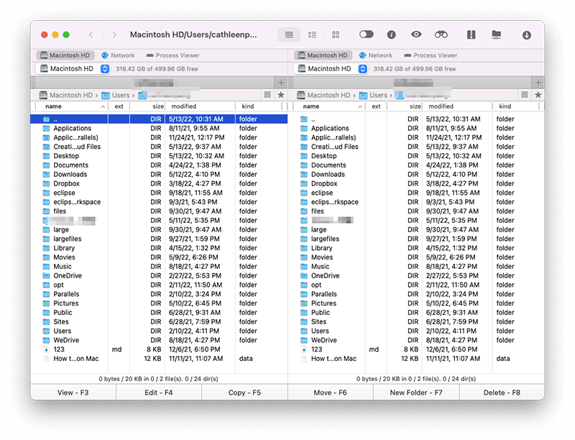575x440 pixels.
Task: Select the Dropbox folder in left pane
Action: tap(65, 183)
